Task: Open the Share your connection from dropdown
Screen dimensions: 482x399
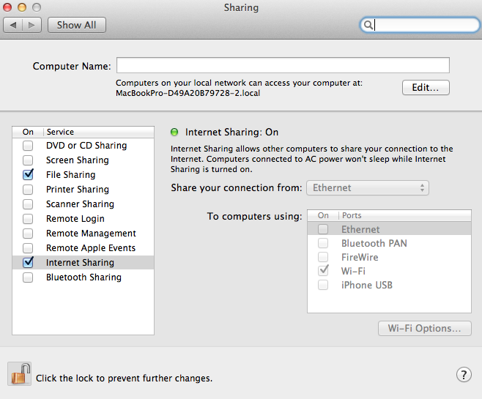Action: point(368,188)
